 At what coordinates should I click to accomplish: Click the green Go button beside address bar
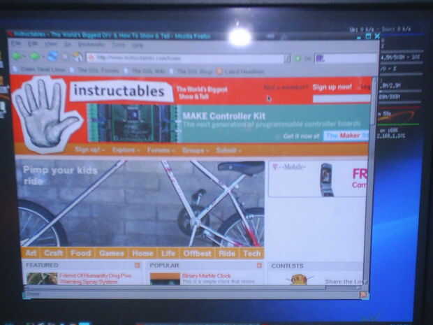[298, 59]
